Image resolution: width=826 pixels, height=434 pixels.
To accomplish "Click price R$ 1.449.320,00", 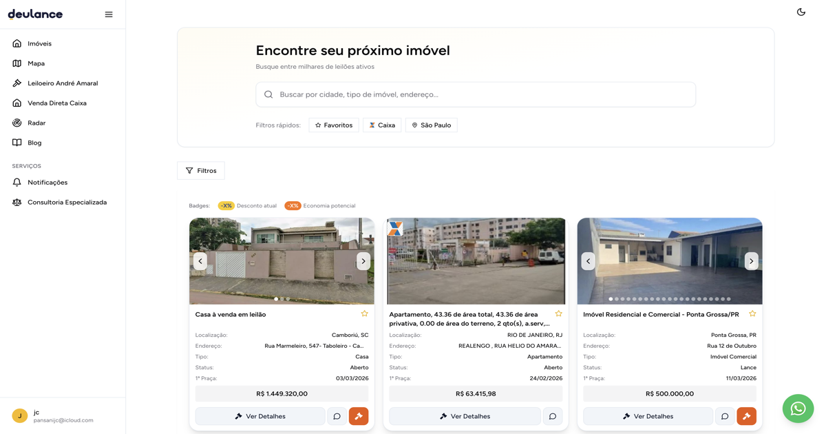I will 282,394.
